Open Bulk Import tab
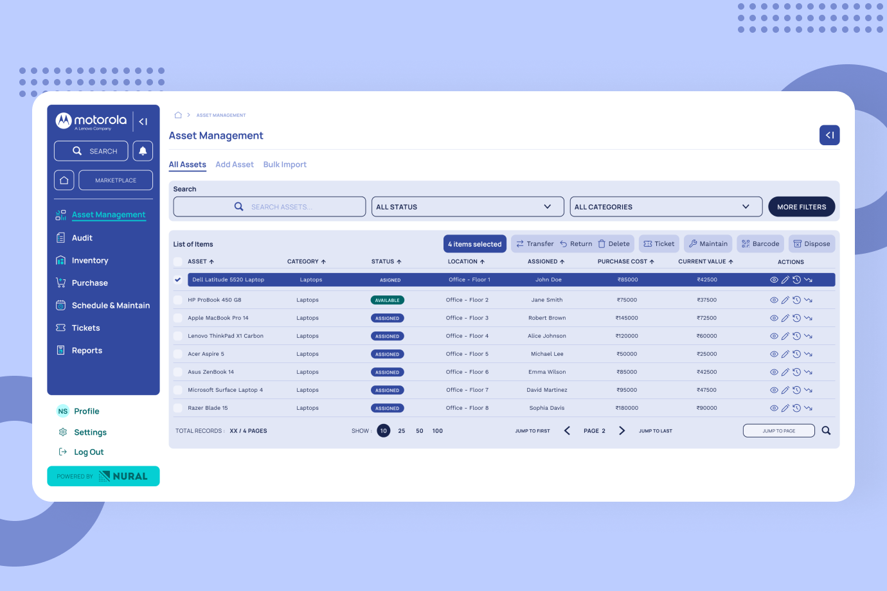Image resolution: width=887 pixels, height=591 pixels. (x=285, y=164)
